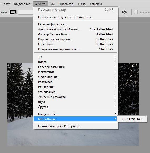Open the Просмотр menu
Screen dimensions: 150x153
point(66,4)
